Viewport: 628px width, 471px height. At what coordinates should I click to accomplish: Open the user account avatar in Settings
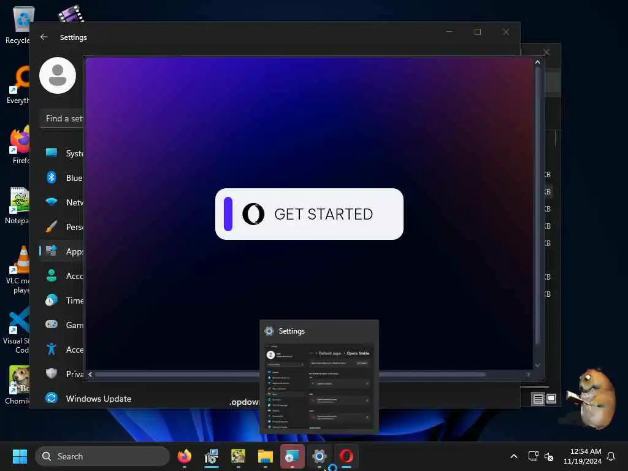click(x=58, y=75)
